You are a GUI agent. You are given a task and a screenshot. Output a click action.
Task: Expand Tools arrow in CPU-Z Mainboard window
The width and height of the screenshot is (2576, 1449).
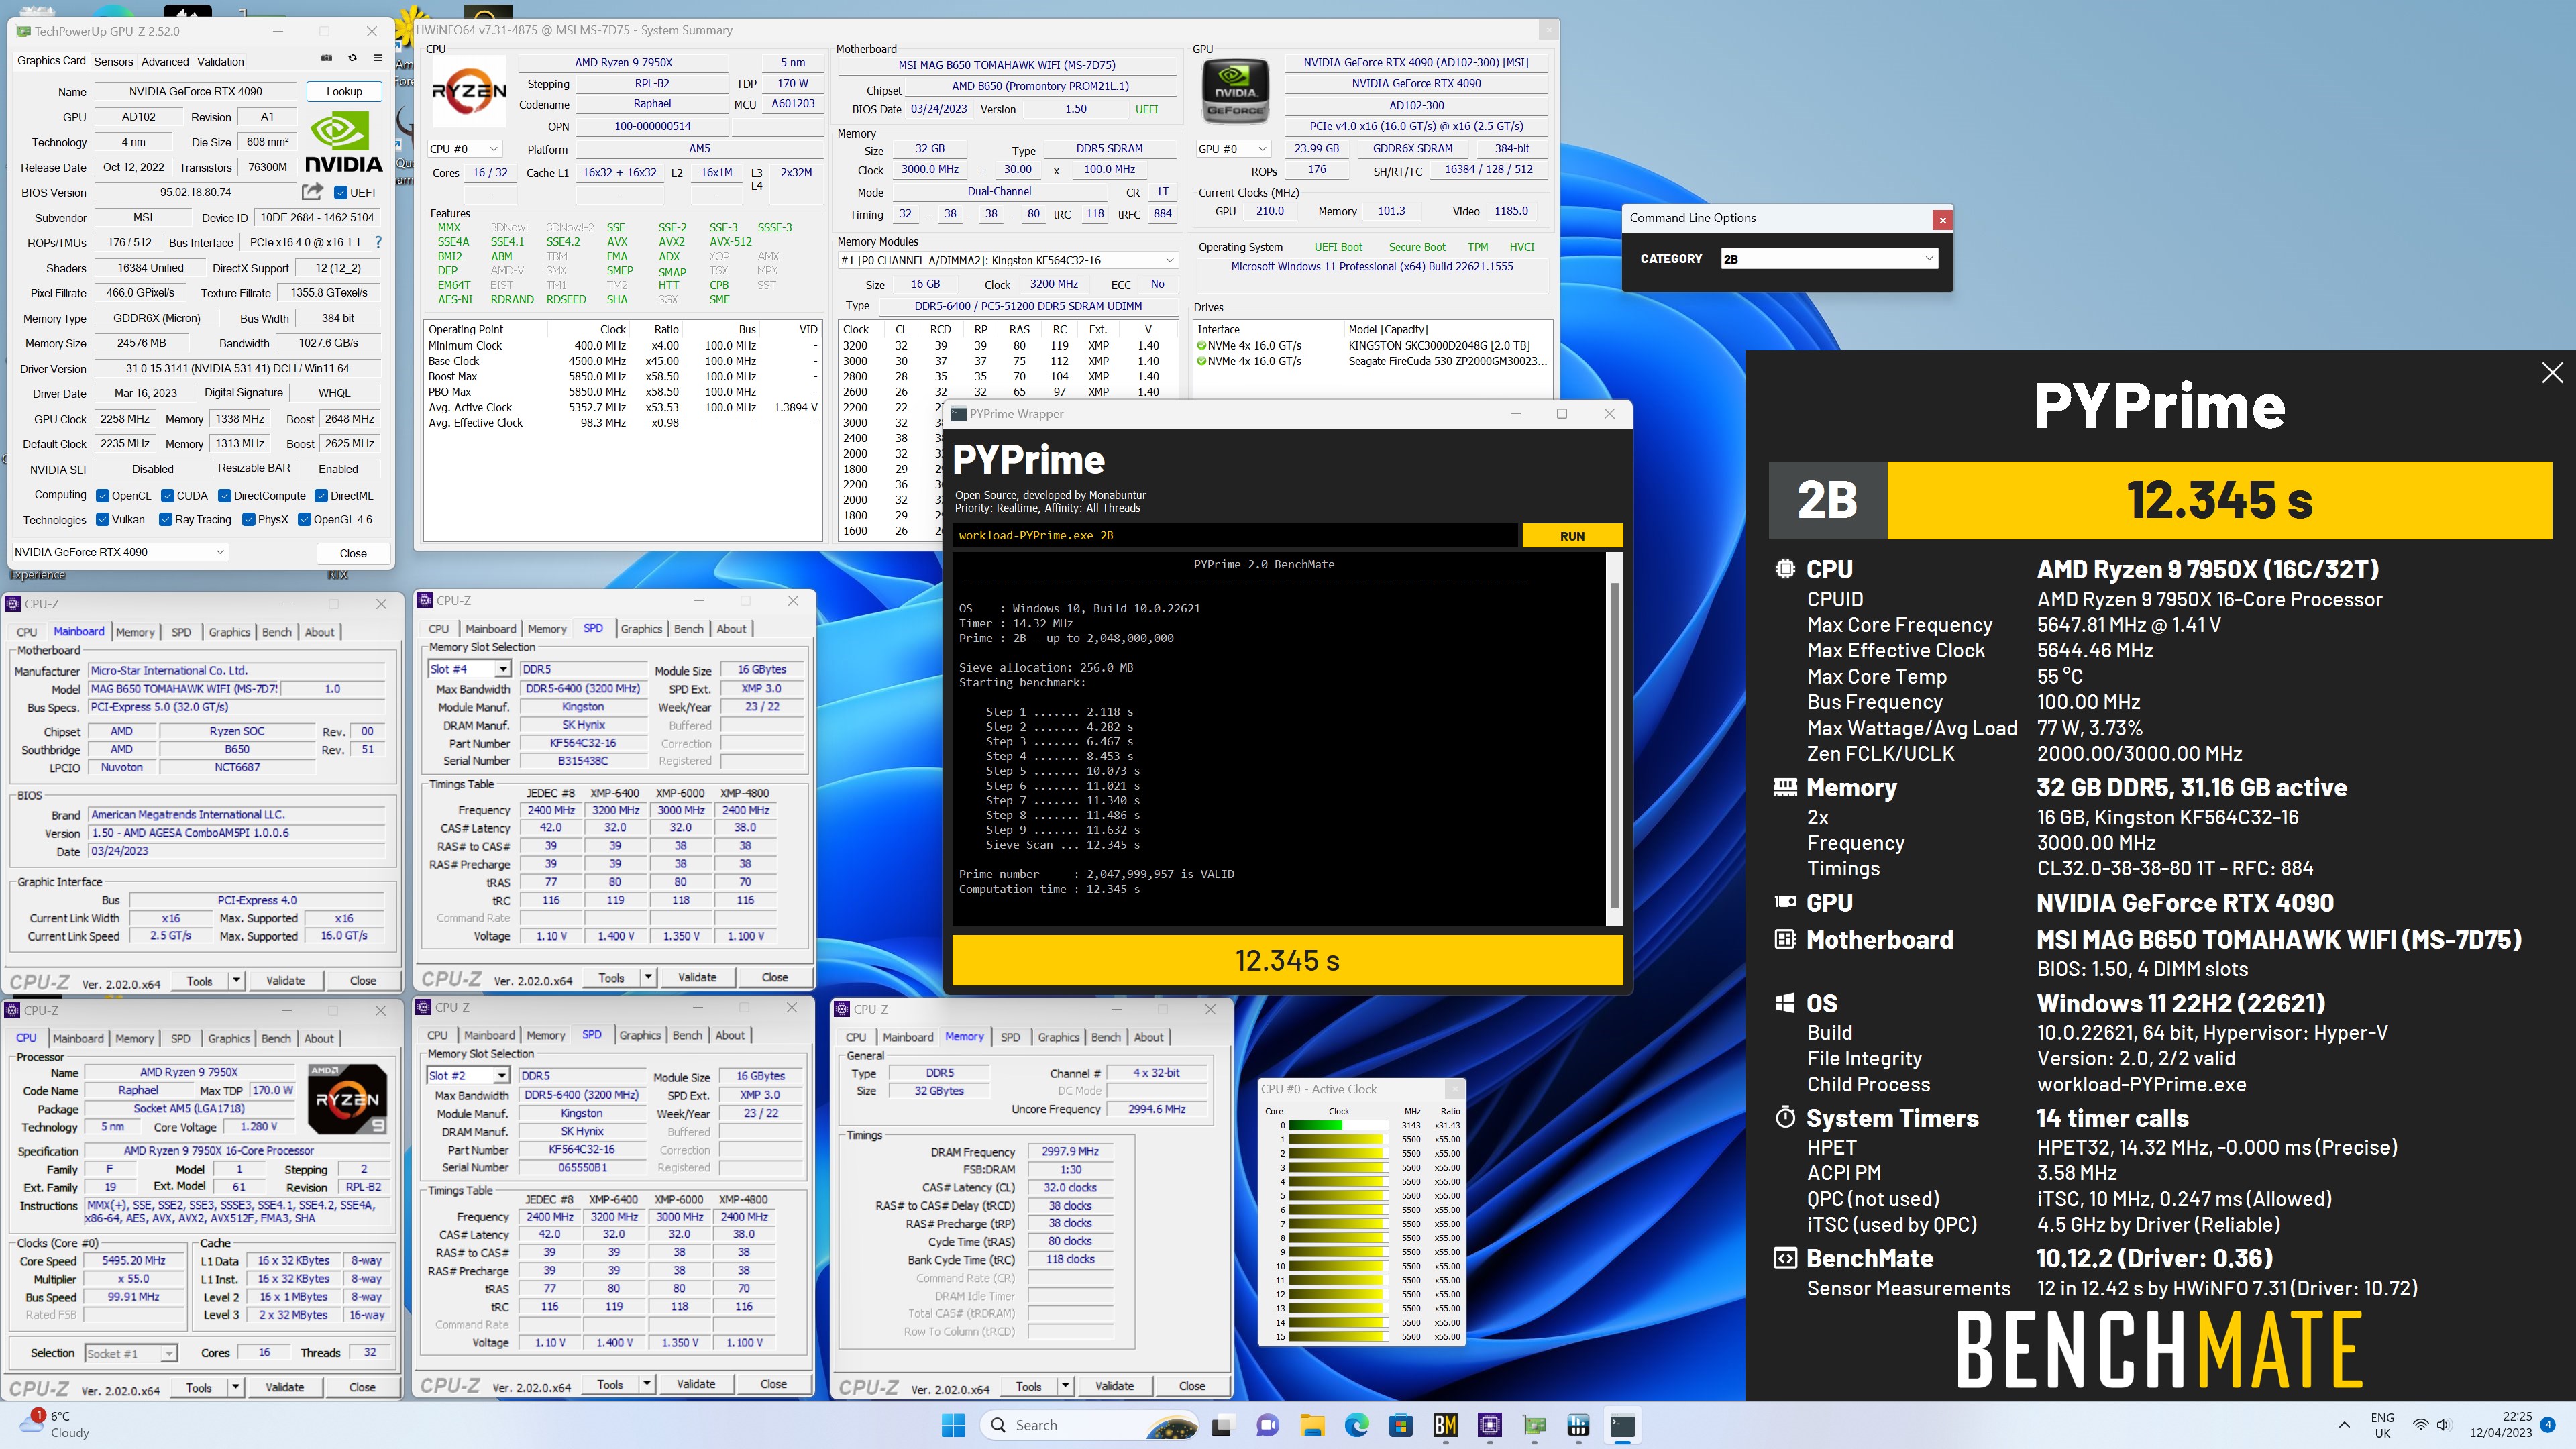(236, 980)
